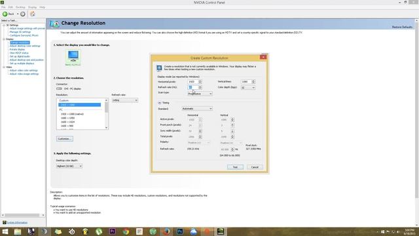The image size is (419, 236).
Task: Open the Scan type dropdown
Action: [x=200, y=94]
